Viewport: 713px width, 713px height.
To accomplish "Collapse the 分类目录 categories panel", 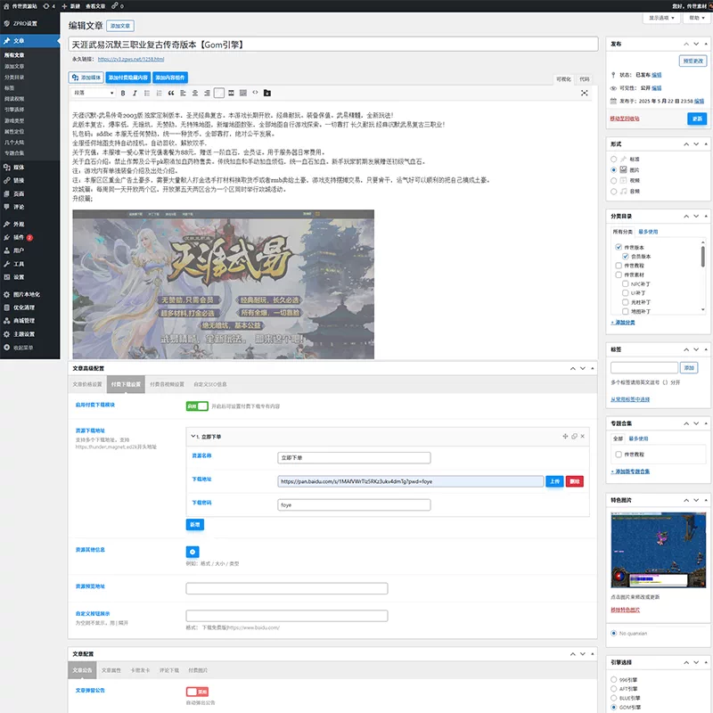I will coord(706,217).
